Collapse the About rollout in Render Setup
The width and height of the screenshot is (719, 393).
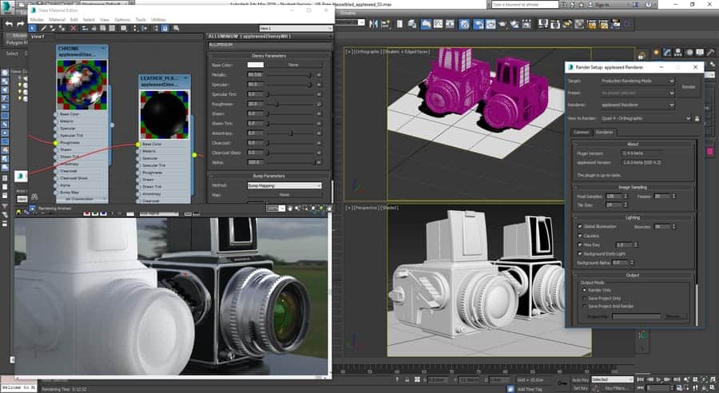(633, 144)
